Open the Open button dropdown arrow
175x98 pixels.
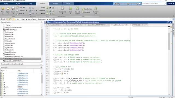[8, 14]
